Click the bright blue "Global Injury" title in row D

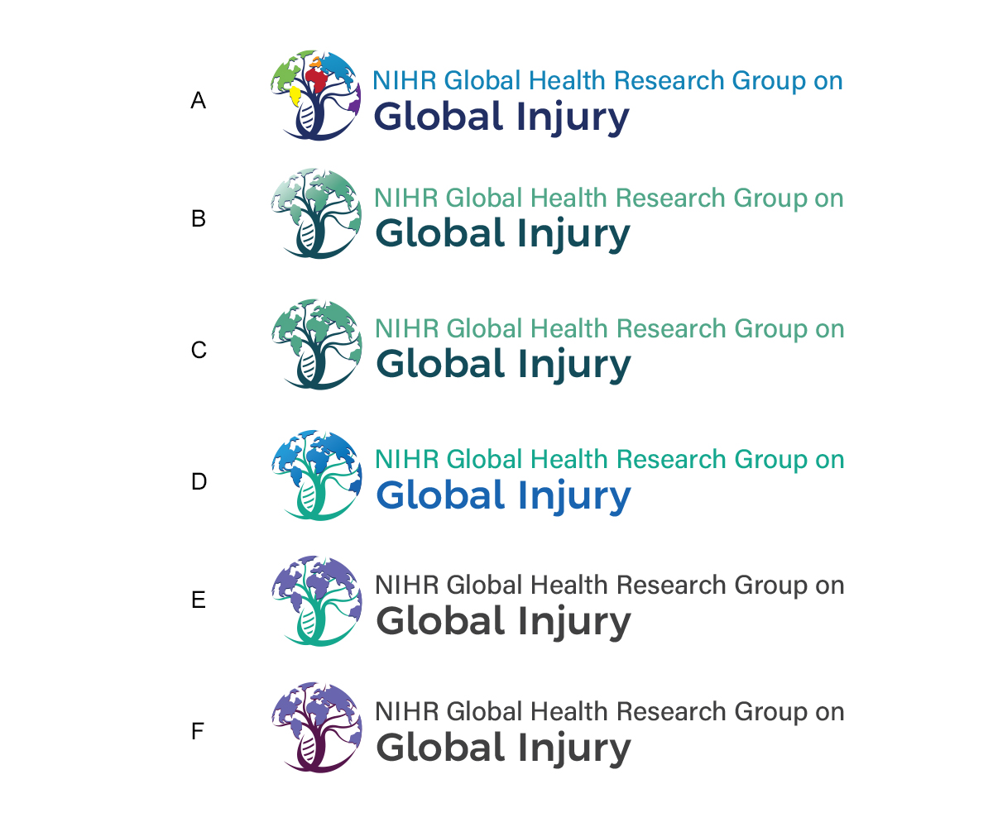(503, 496)
